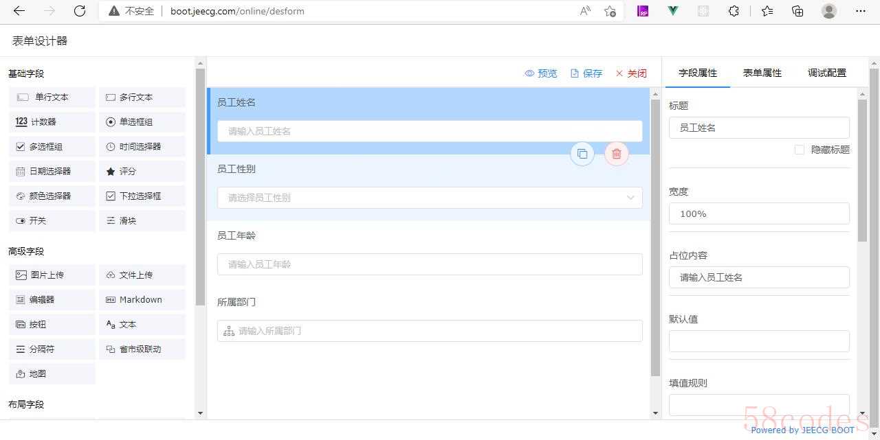Open the 员工性别 select dropdown
This screenshot has width=880, height=440.
click(x=430, y=198)
